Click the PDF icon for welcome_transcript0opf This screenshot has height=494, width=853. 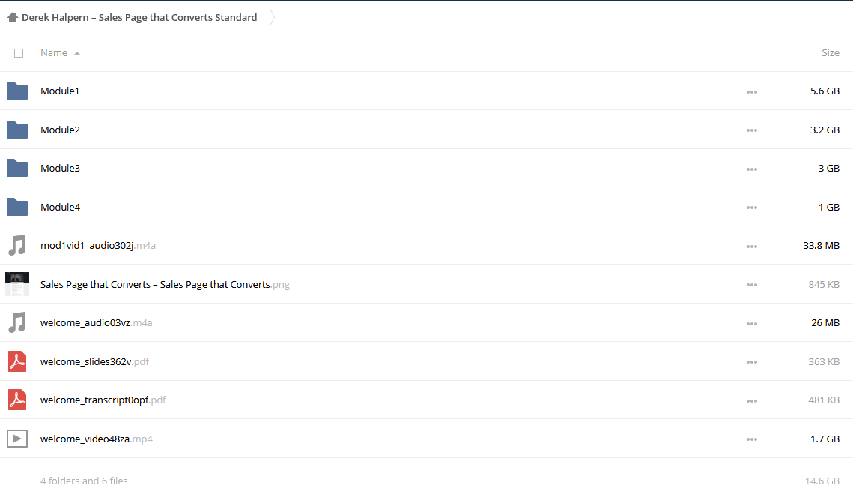(x=17, y=400)
